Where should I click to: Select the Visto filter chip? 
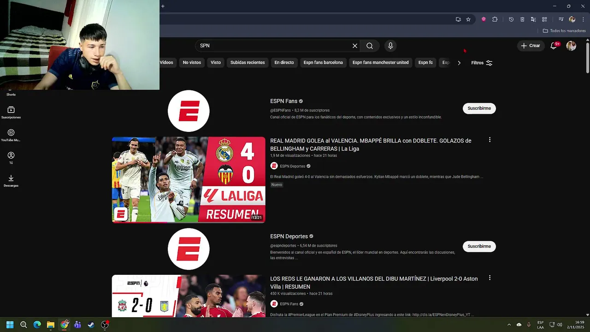point(216,63)
